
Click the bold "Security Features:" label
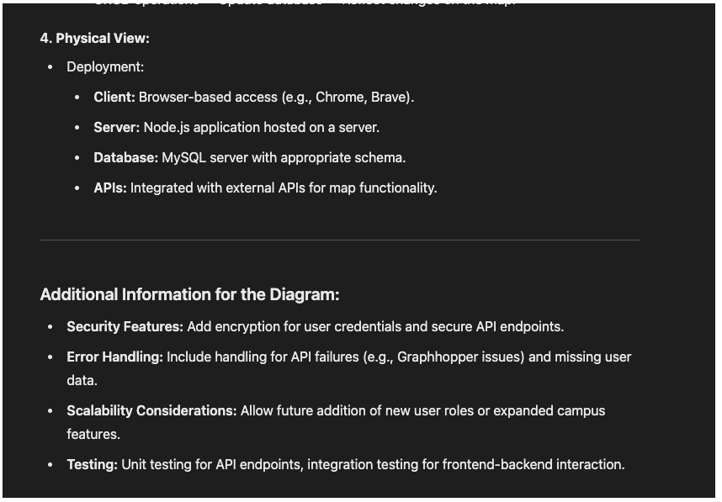point(125,327)
